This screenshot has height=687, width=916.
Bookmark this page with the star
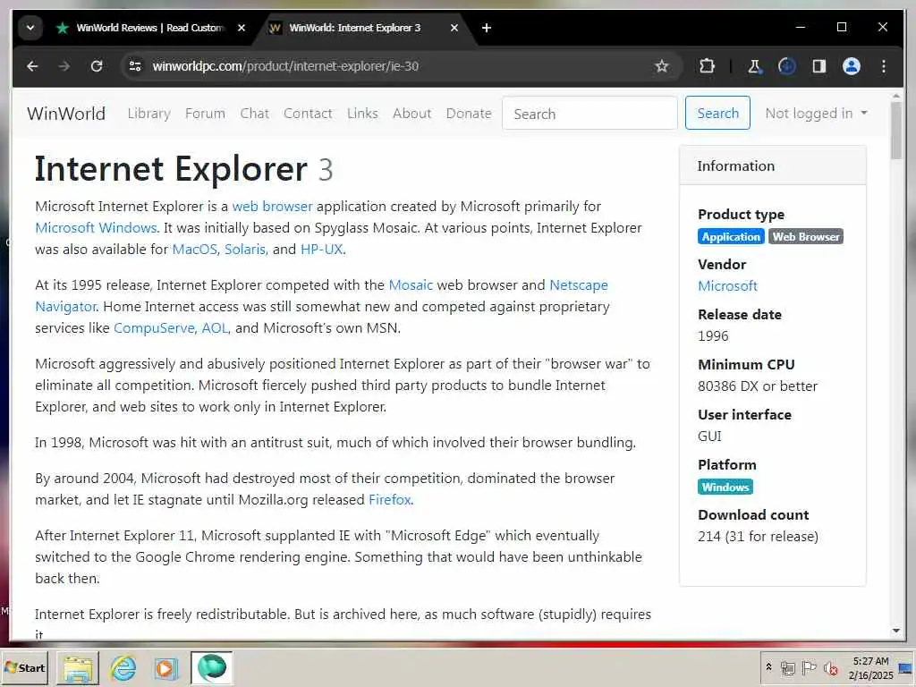[661, 66]
